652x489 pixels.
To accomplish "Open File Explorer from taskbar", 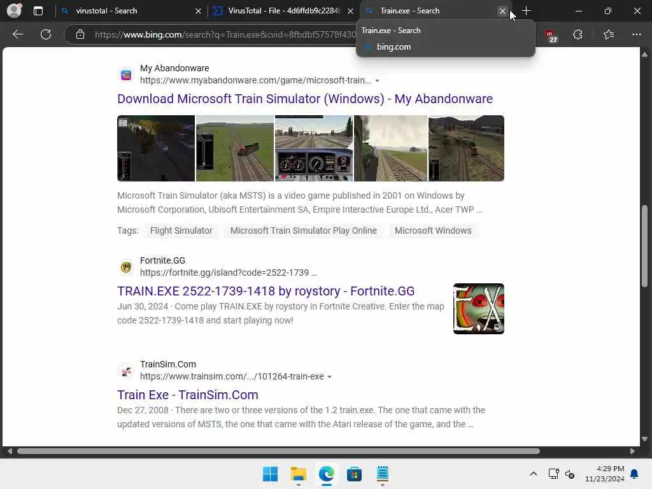I will 298,474.
